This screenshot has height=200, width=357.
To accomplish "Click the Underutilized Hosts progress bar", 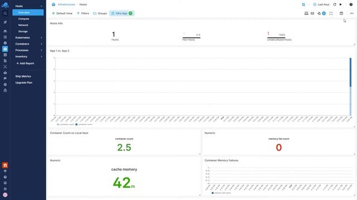I will pos(276,38).
